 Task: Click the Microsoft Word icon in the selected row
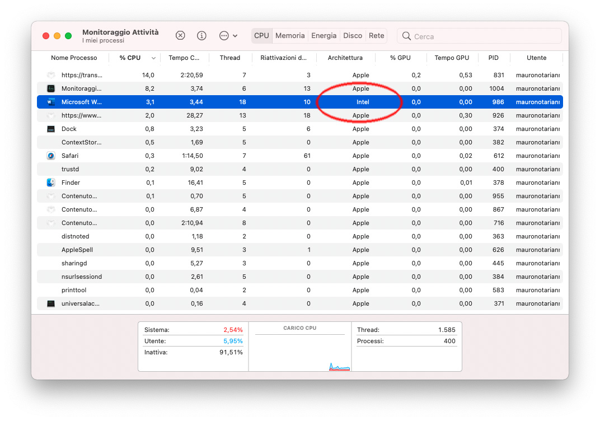(51, 102)
